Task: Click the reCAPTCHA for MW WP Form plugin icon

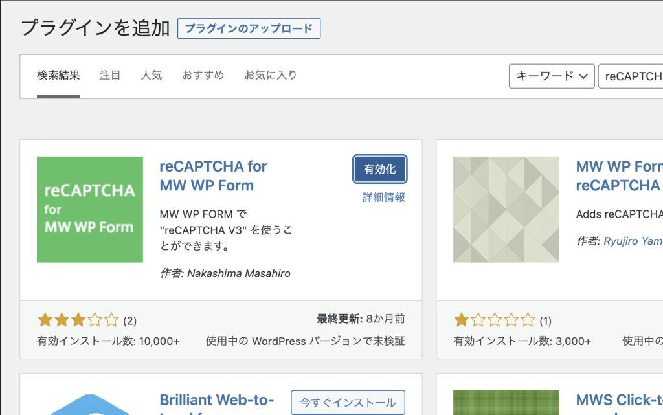Action: click(89, 210)
